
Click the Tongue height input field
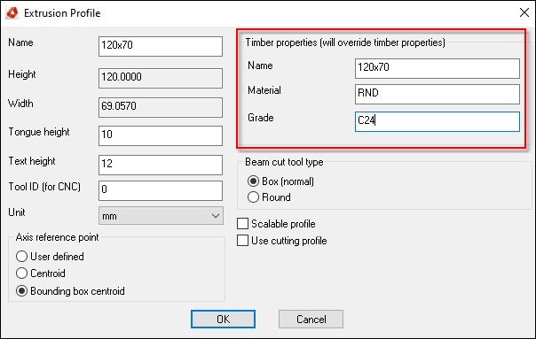tap(161, 135)
